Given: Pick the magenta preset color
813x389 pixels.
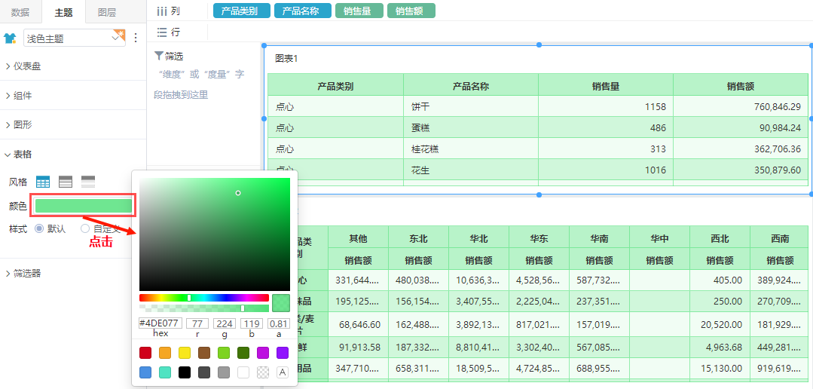Looking at the screenshot, I should pos(263,353).
